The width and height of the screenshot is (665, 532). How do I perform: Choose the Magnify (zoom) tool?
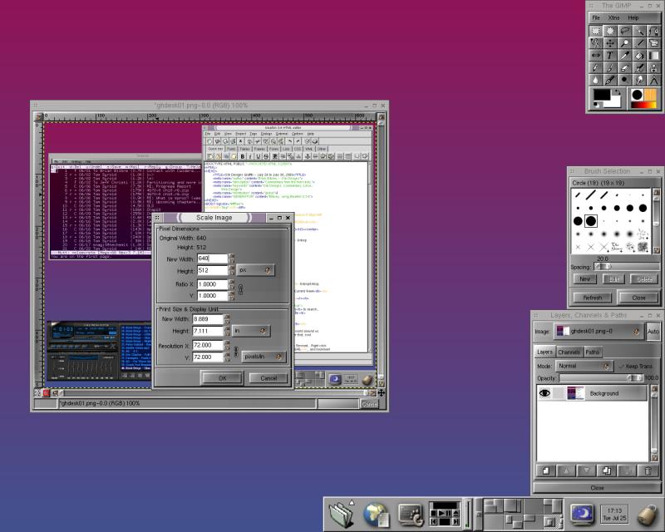625,42
